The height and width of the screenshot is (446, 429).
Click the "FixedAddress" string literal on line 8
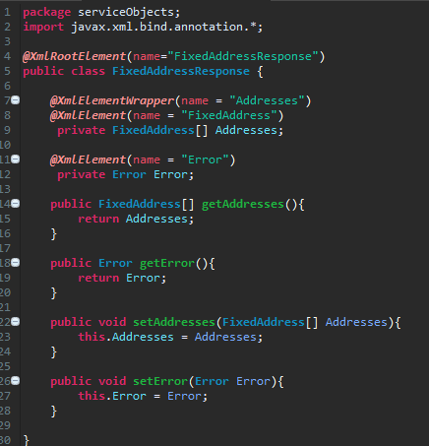click(229, 115)
